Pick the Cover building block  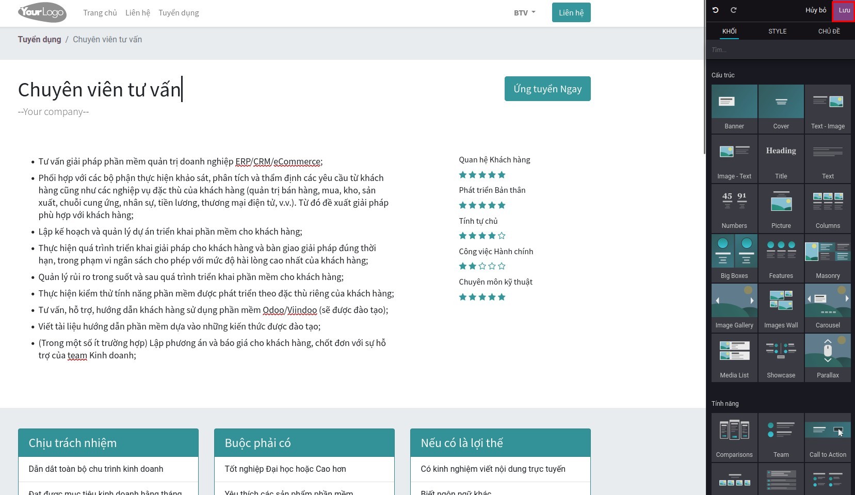click(781, 108)
